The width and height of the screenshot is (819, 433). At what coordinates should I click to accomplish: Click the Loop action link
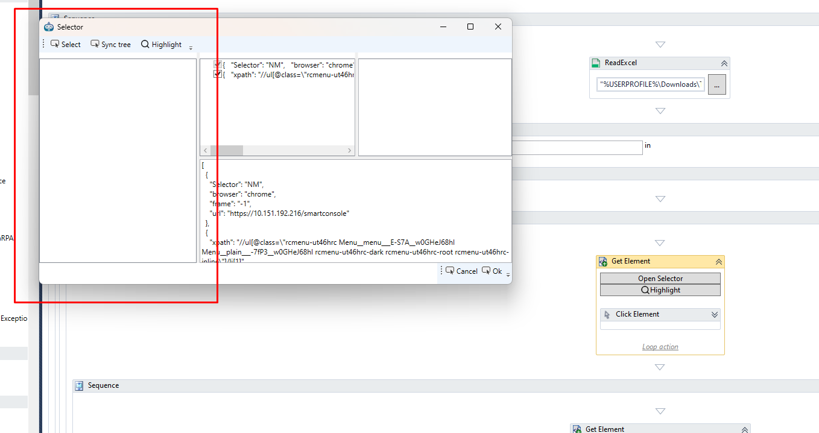tap(660, 347)
